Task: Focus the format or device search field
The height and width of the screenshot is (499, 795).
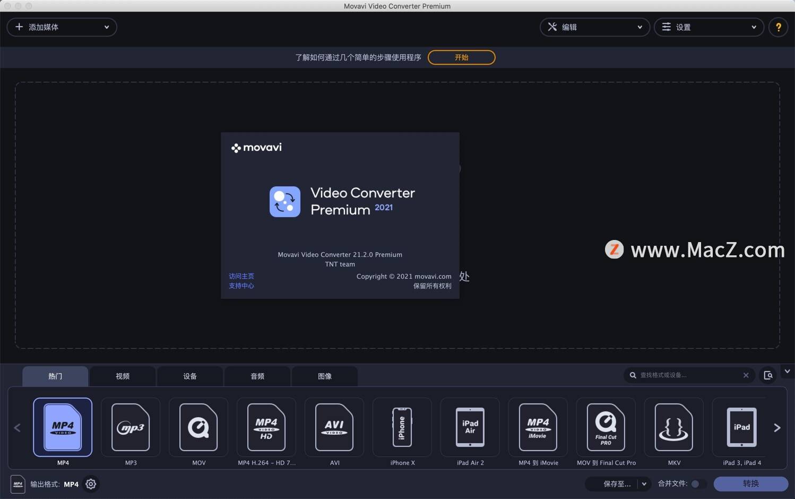Action: pos(689,375)
